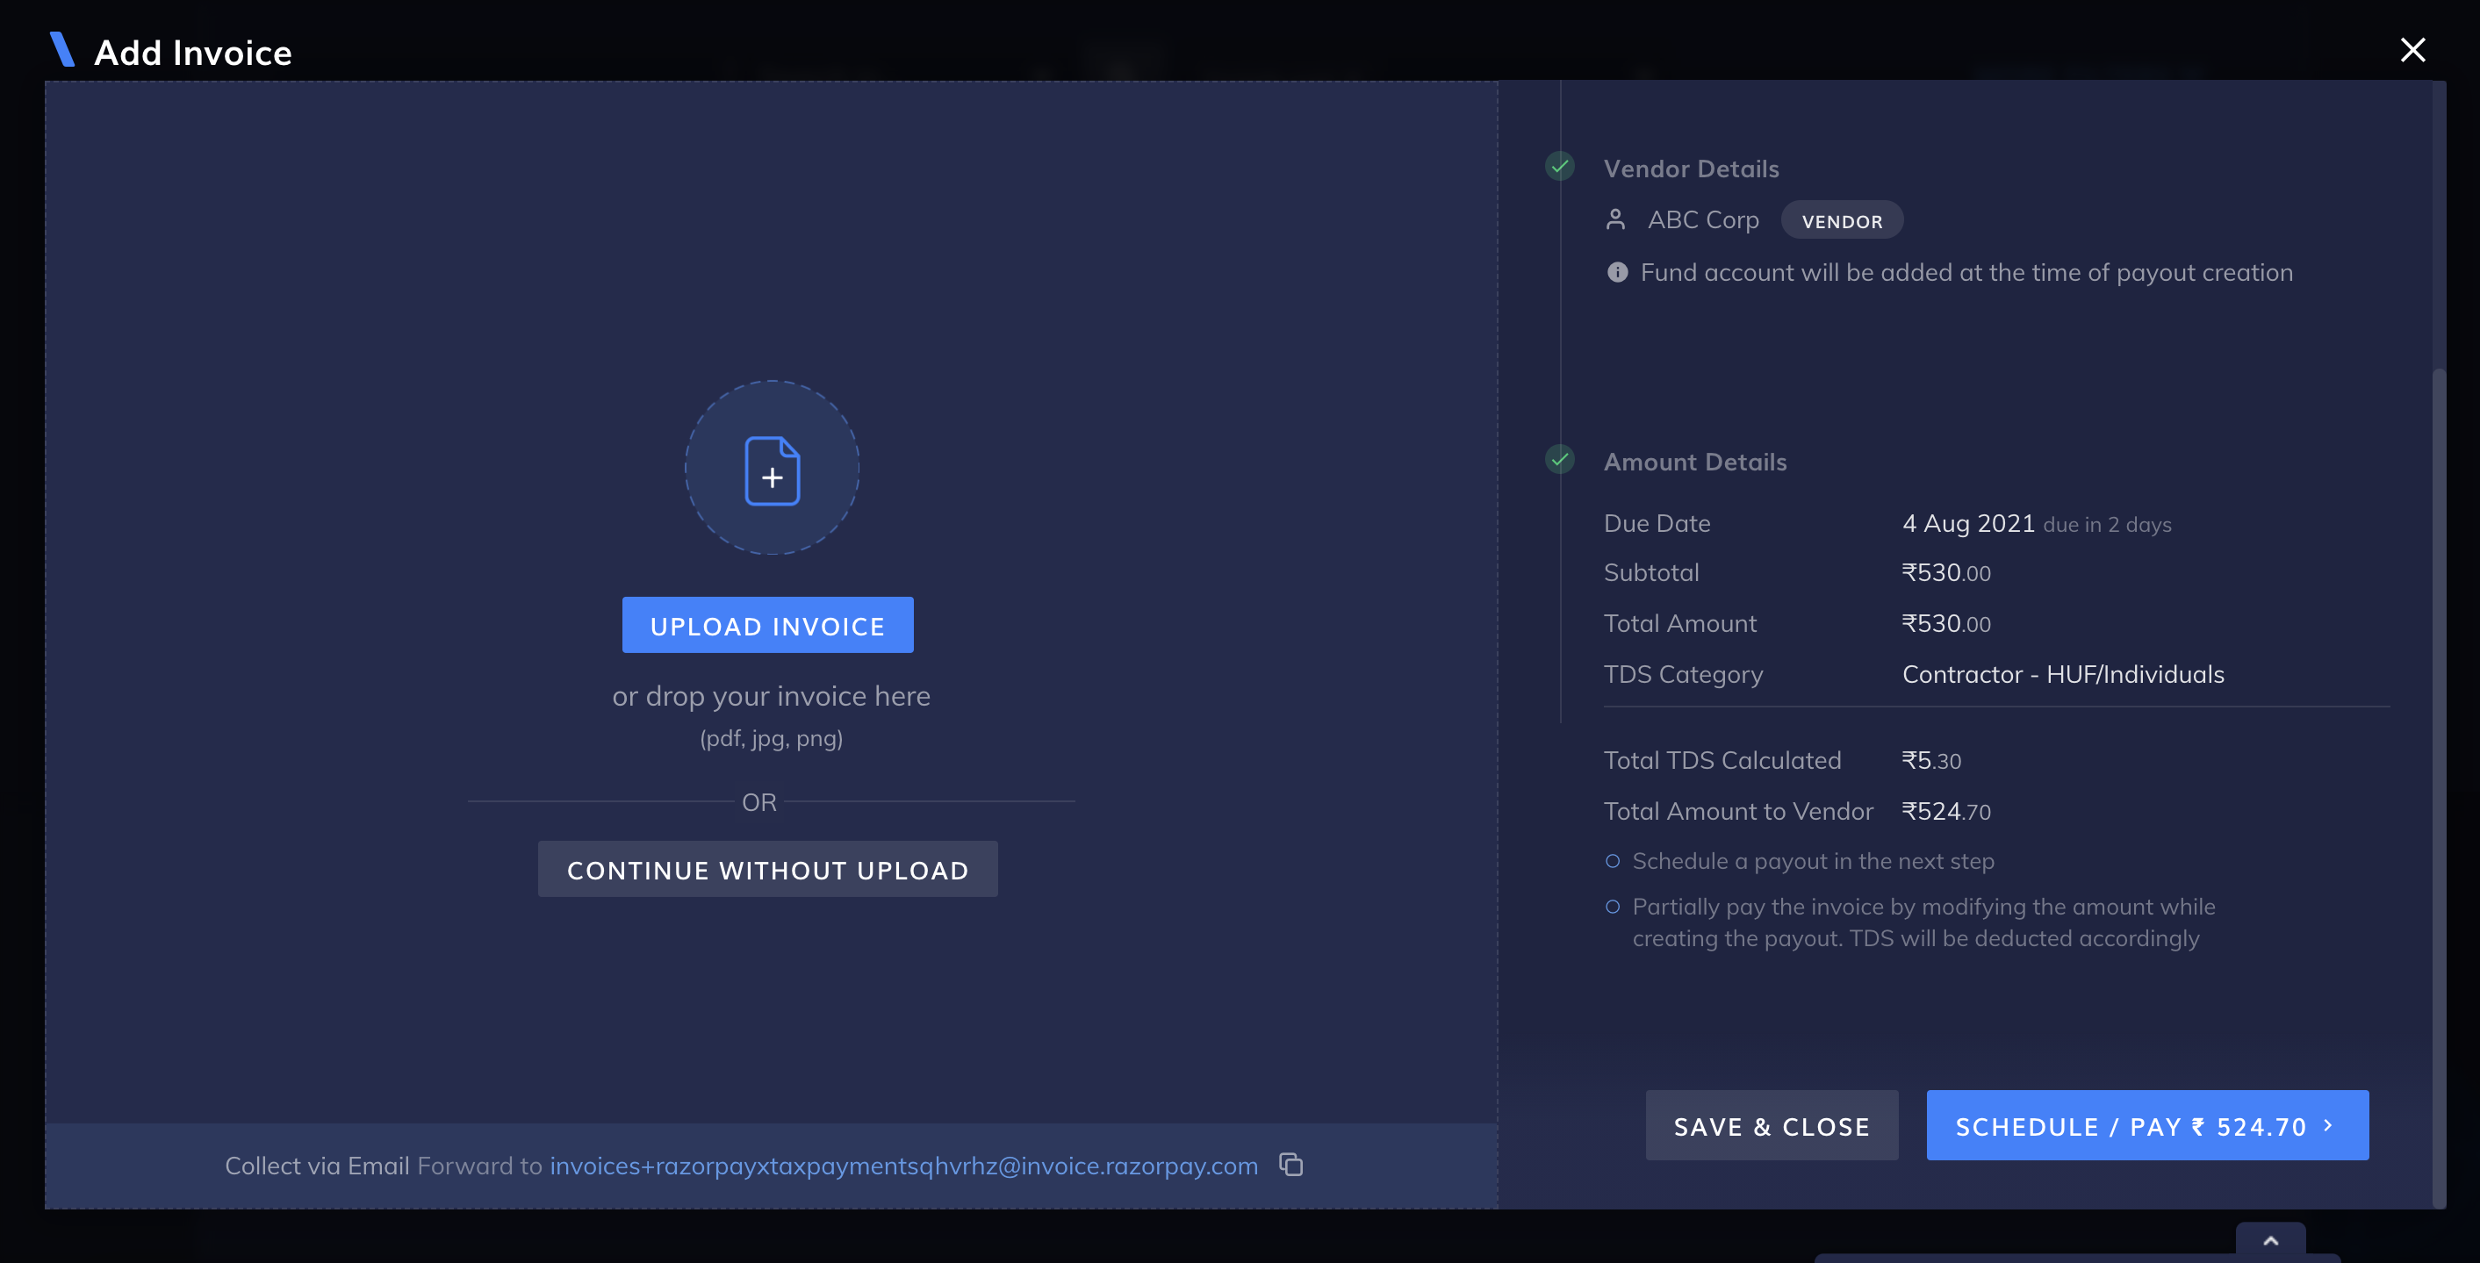Click the green check beside Vendor Details
The image size is (2480, 1263).
pos(1560,167)
